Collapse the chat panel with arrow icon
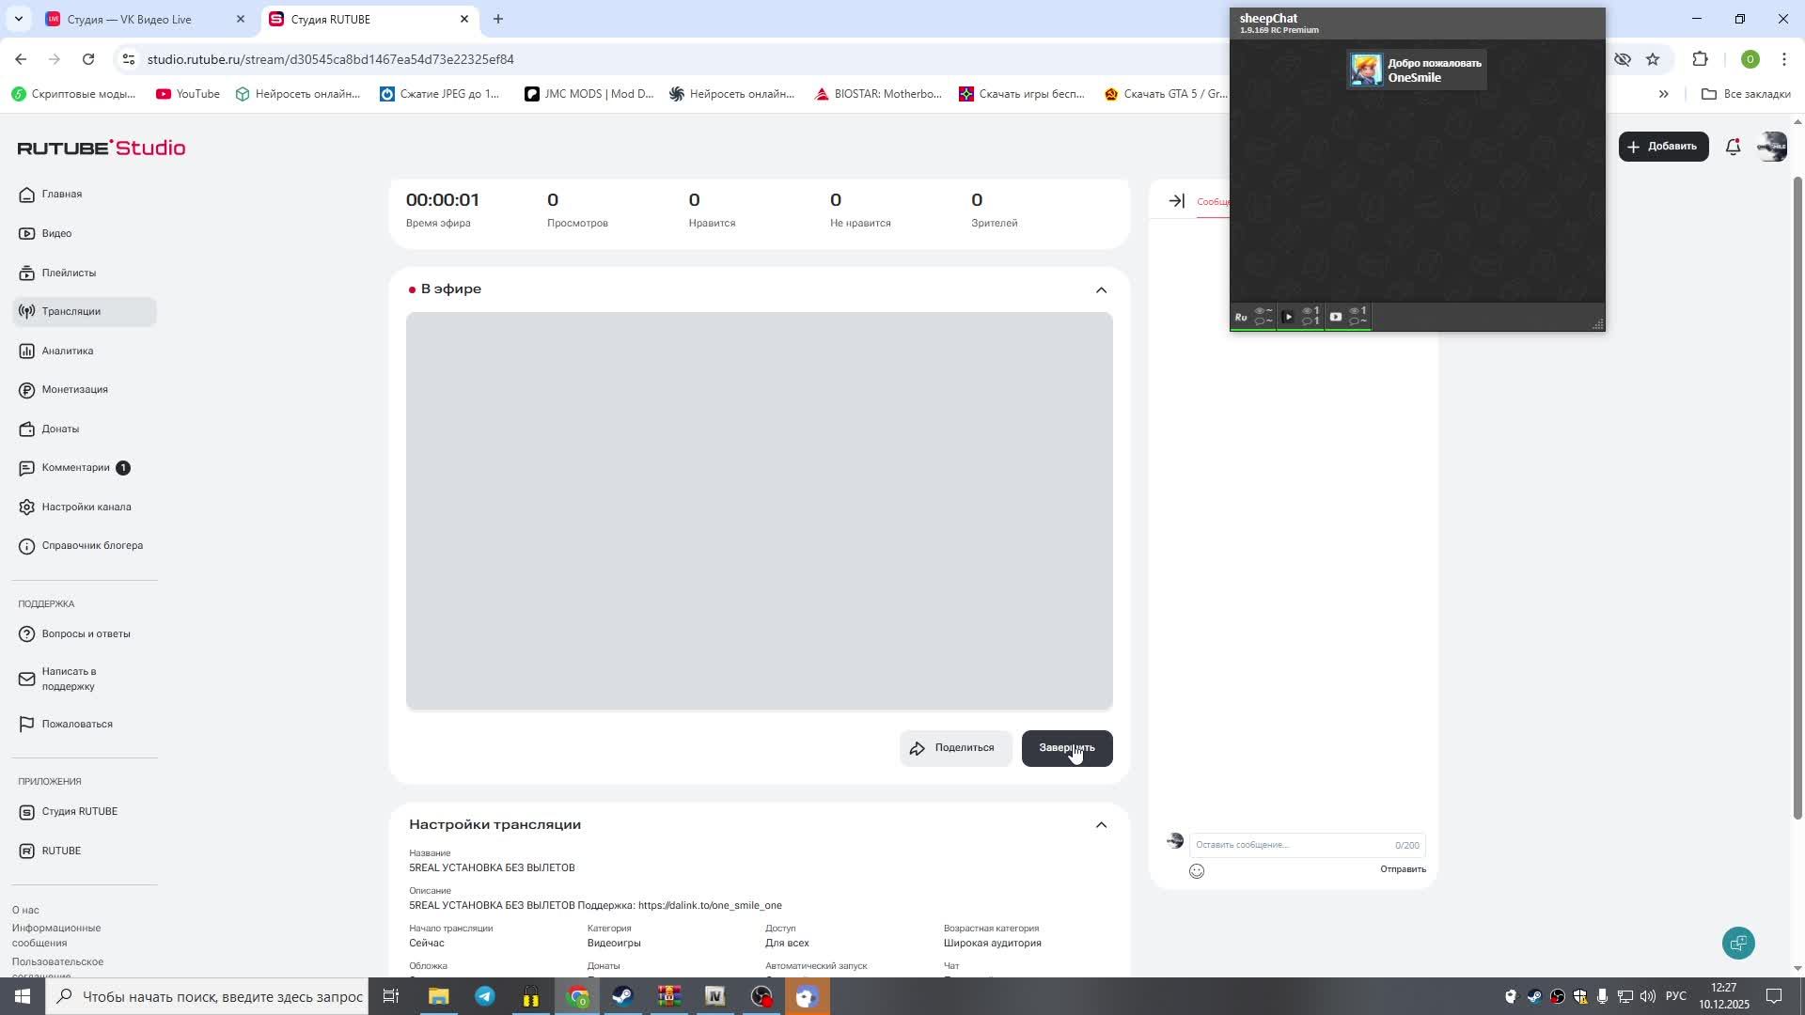This screenshot has height=1015, width=1805. point(1176,201)
